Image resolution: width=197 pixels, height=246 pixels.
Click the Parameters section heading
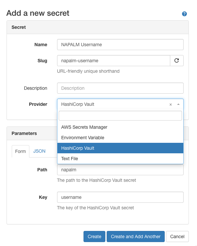tap(24, 133)
